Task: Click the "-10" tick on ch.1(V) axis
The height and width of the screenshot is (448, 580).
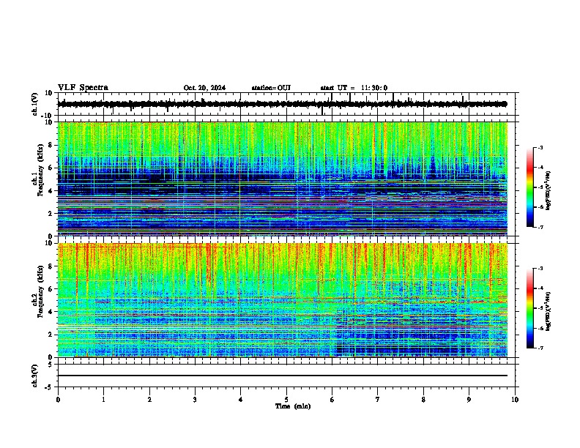Action: 48,116
